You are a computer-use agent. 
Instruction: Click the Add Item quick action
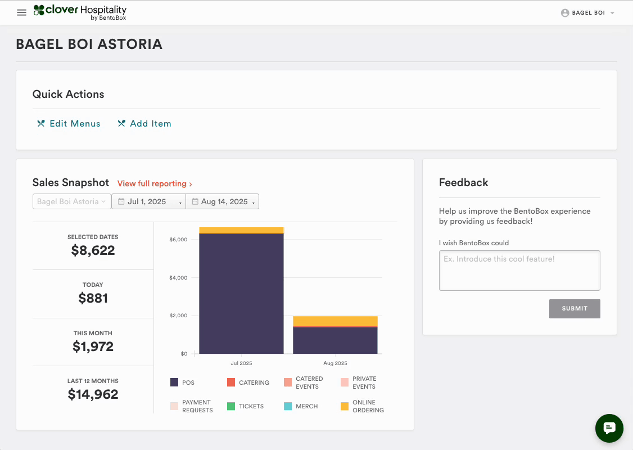[144, 124]
